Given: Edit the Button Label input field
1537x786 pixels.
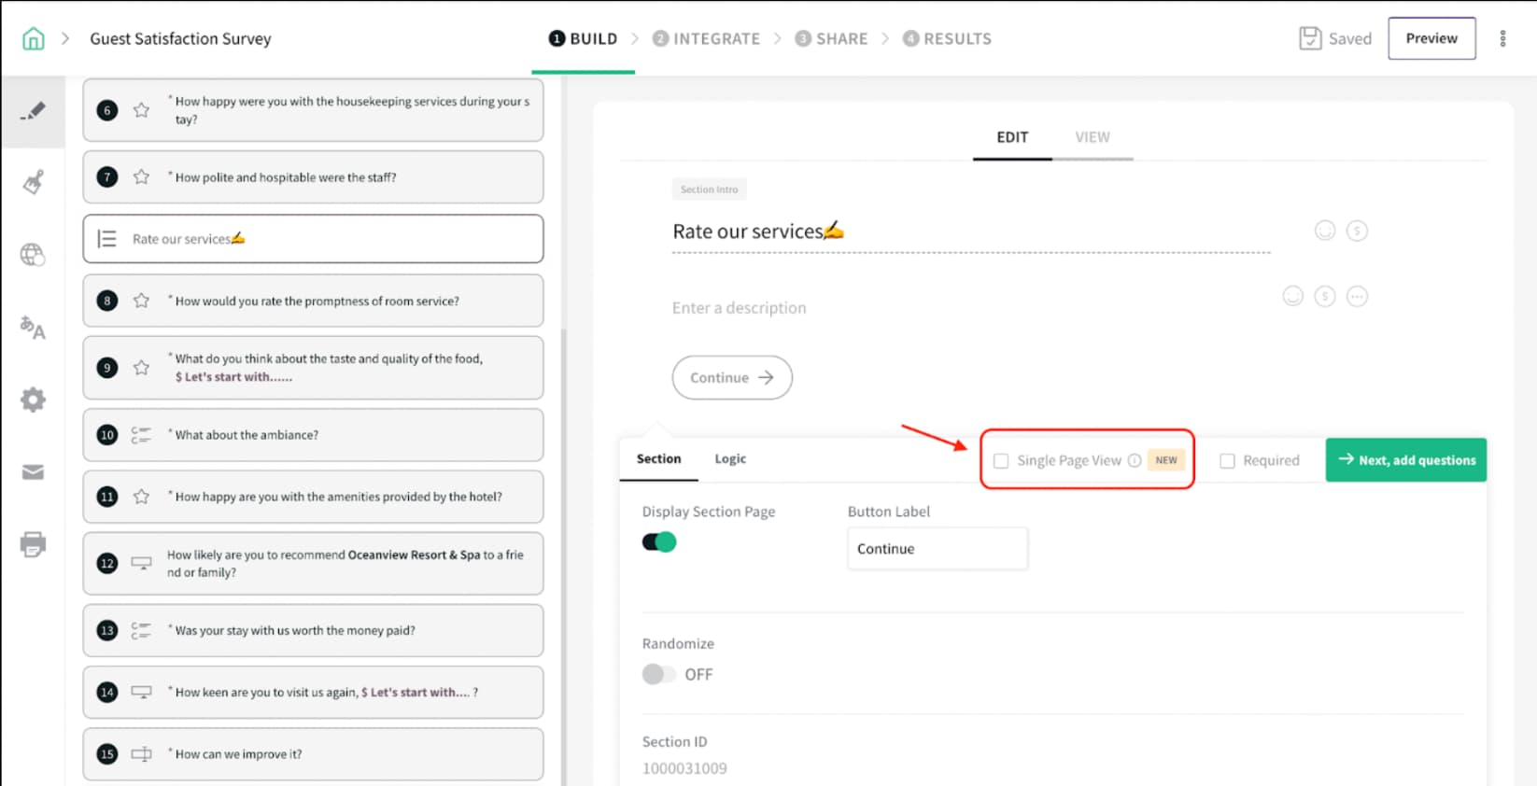Looking at the screenshot, I should 938,549.
